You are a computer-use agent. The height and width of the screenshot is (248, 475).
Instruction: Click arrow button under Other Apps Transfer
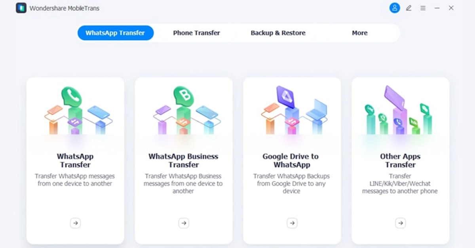tap(400, 223)
